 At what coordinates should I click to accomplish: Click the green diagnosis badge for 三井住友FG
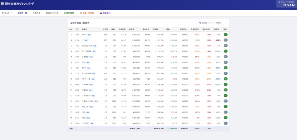pos(225,96)
